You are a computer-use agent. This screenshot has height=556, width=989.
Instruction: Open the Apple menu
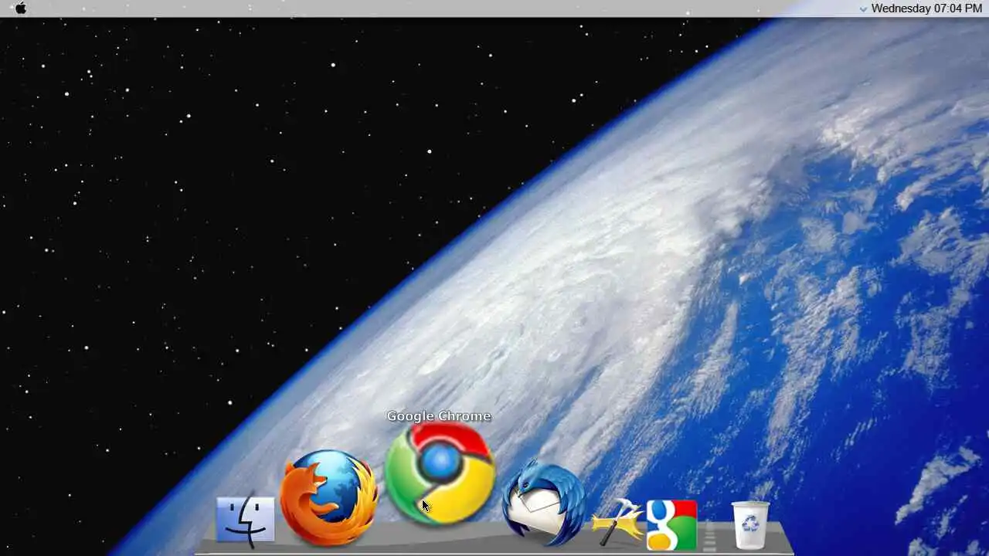pos(21,8)
